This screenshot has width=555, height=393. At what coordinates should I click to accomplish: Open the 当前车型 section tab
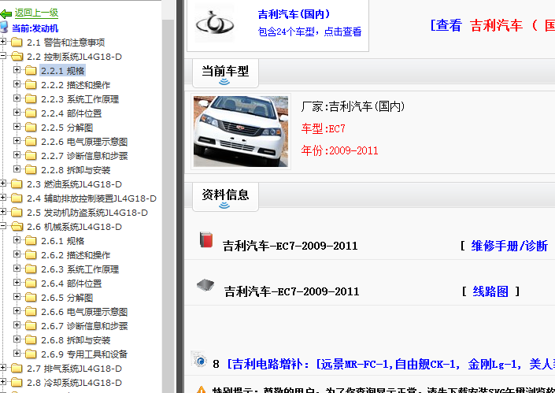[225, 73]
